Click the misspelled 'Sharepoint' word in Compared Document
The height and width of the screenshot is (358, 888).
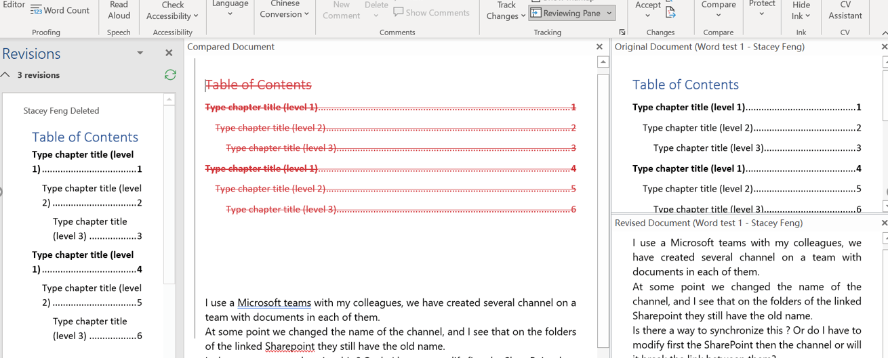point(289,346)
